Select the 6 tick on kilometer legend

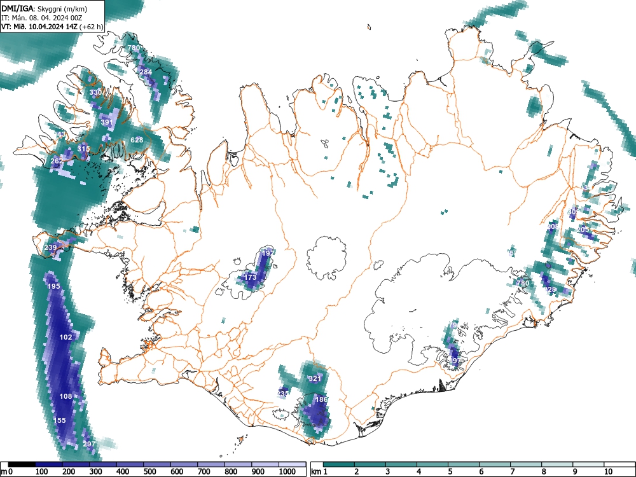[481, 472]
